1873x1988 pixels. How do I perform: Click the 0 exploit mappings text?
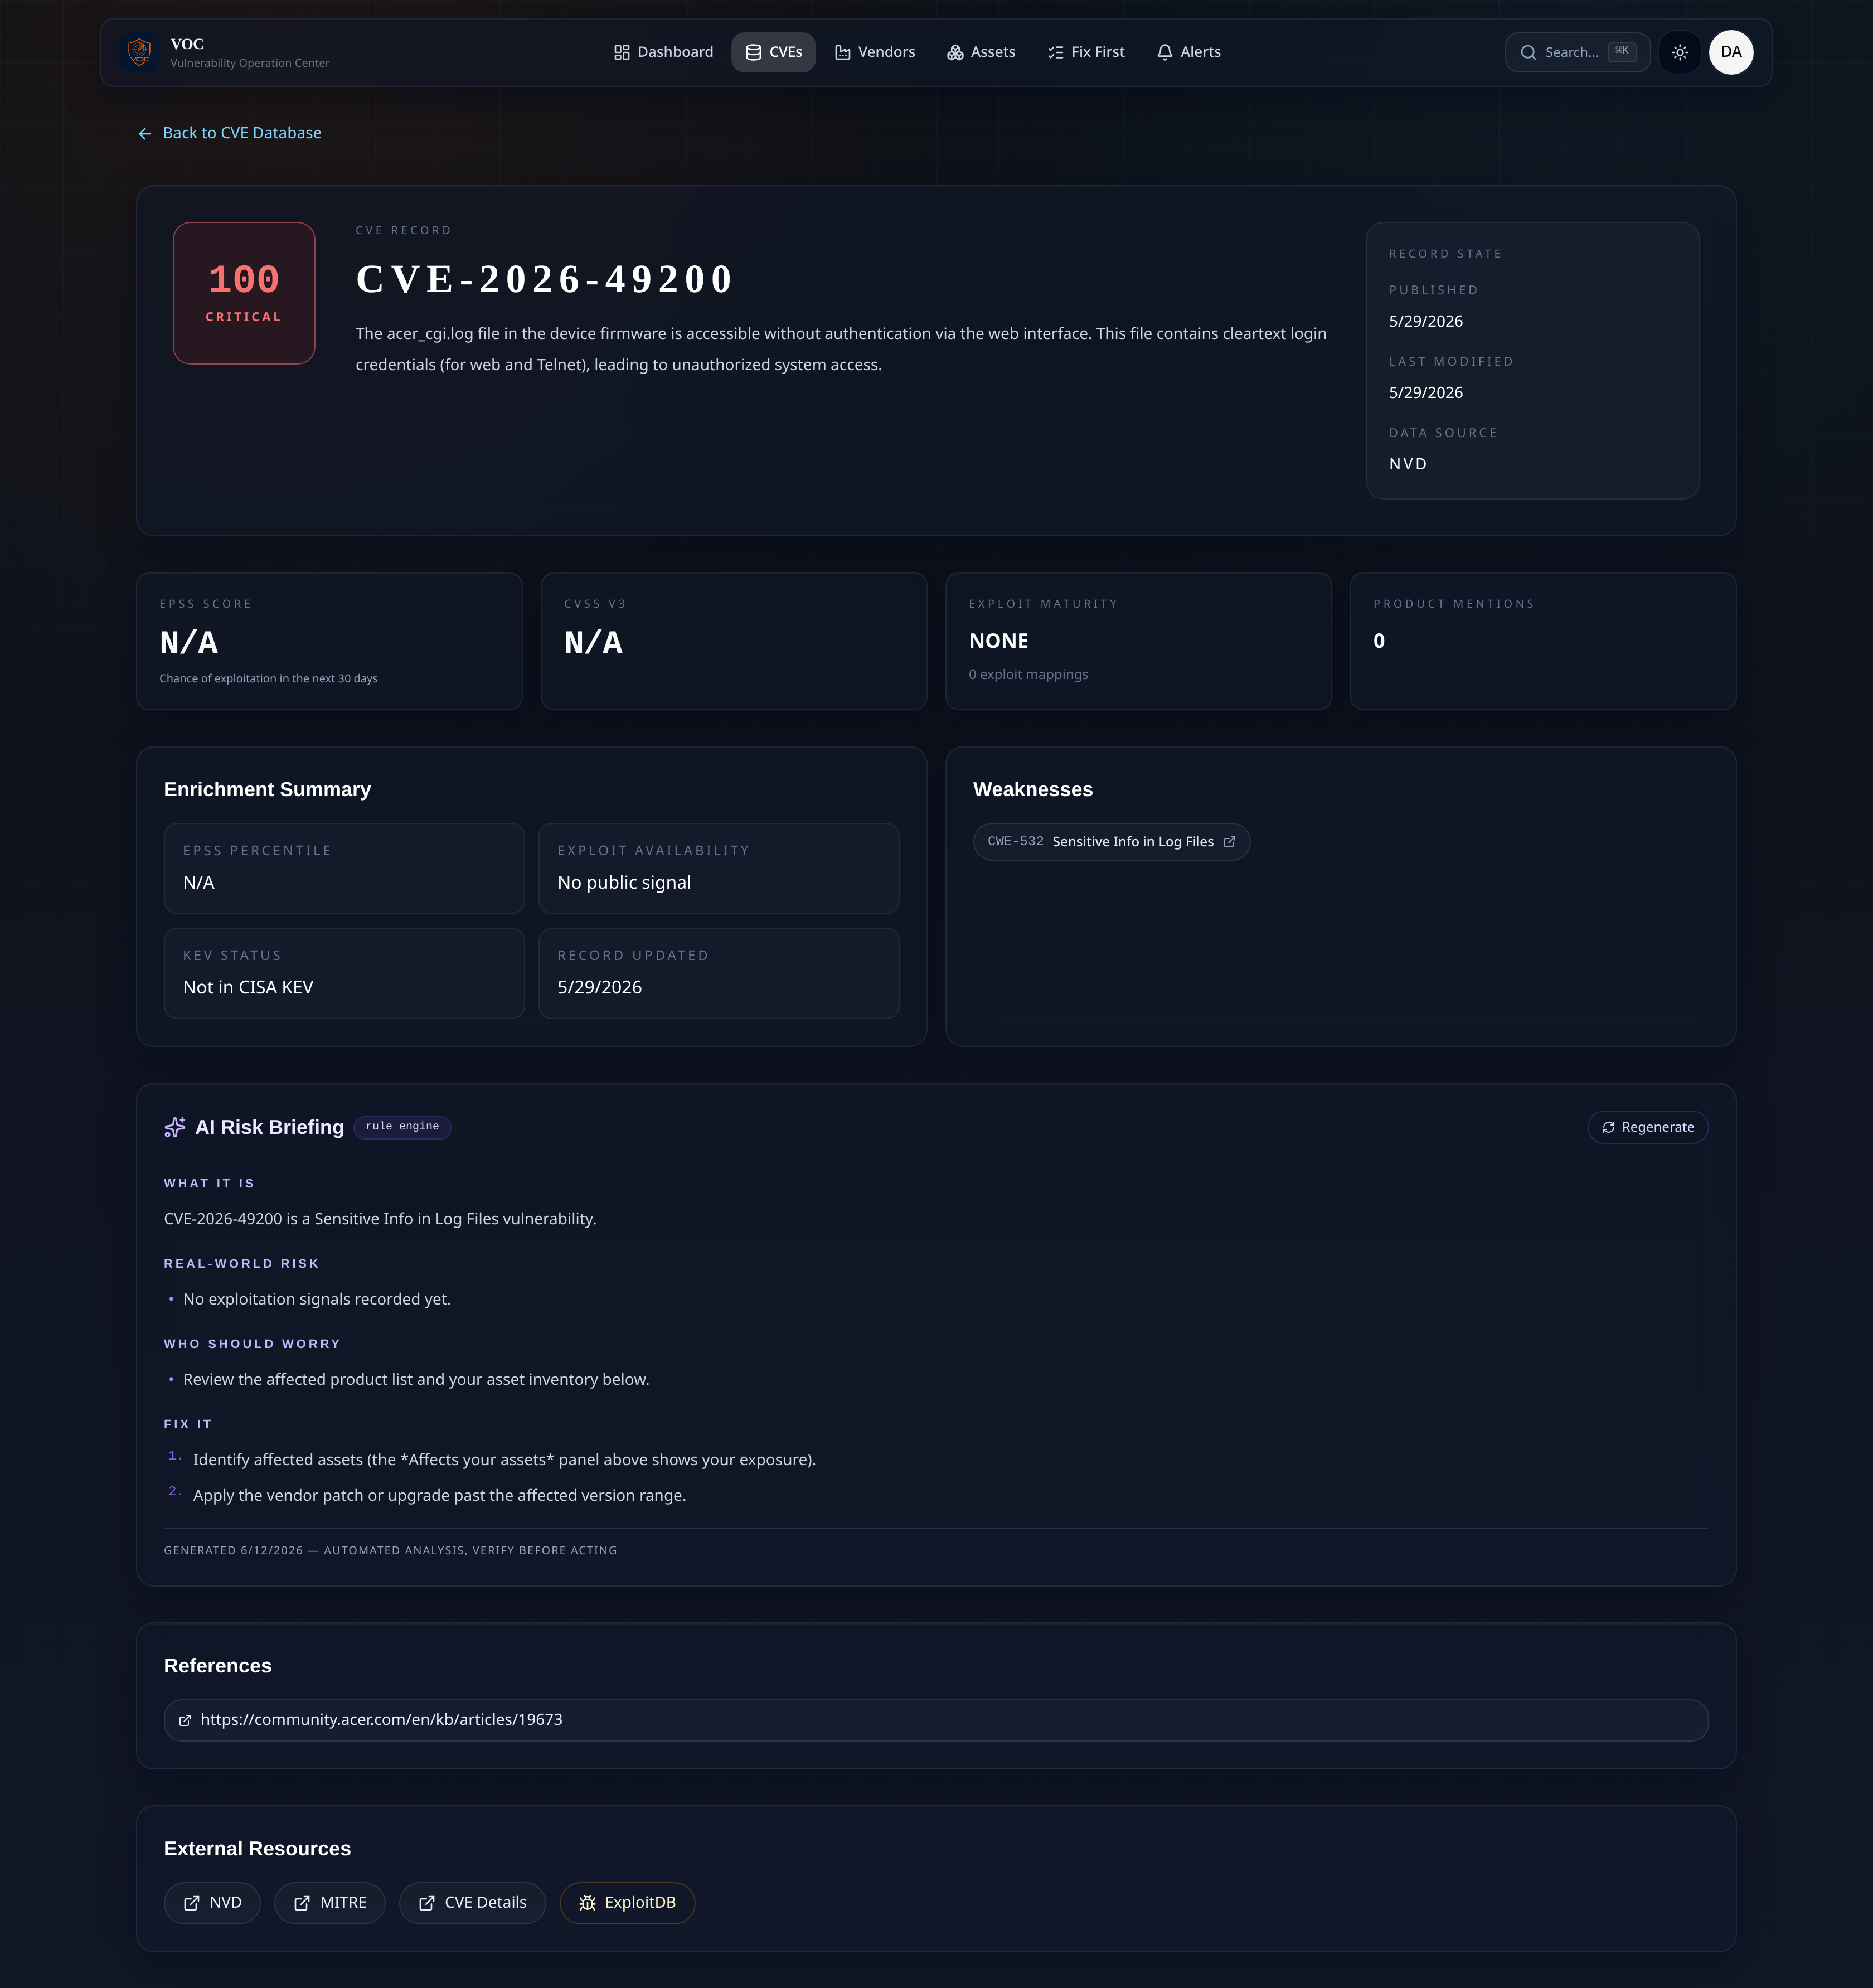click(x=1028, y=674)
